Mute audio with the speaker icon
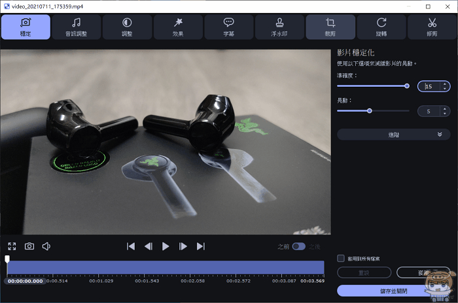This screenshot has width=458, height=303. tap(46, 246)
